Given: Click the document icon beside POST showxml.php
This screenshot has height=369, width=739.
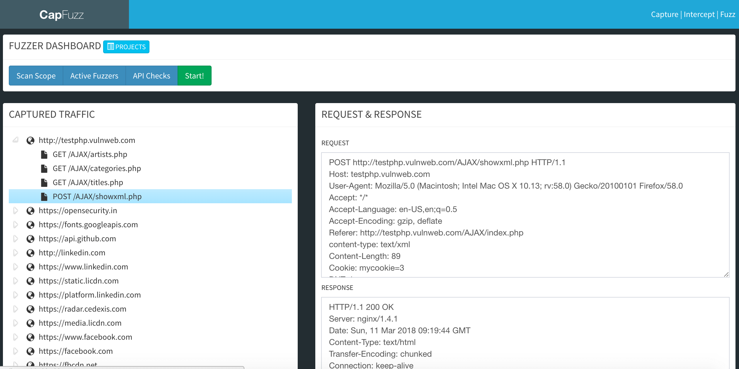Looking at the screenshot, I should coord(44,197).
